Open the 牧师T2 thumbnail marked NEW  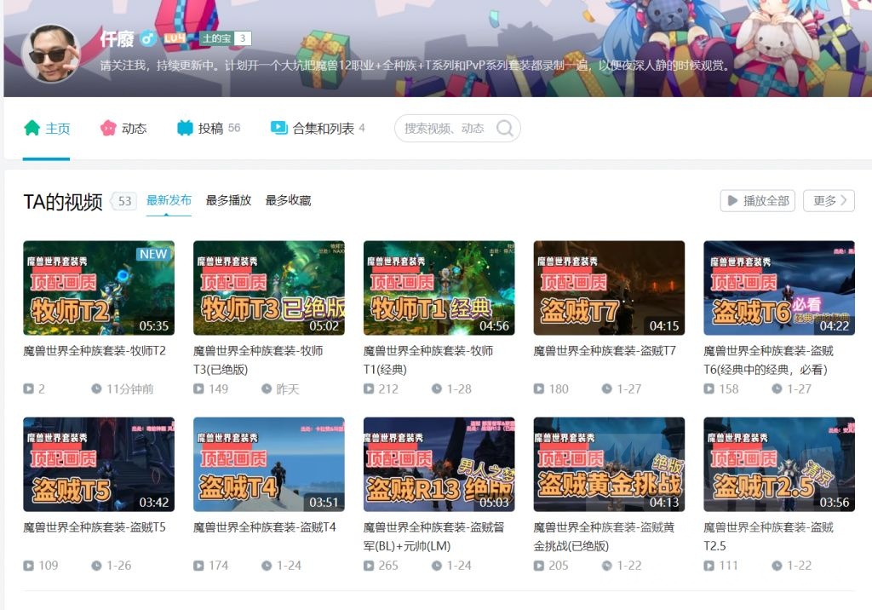point(98,287)
